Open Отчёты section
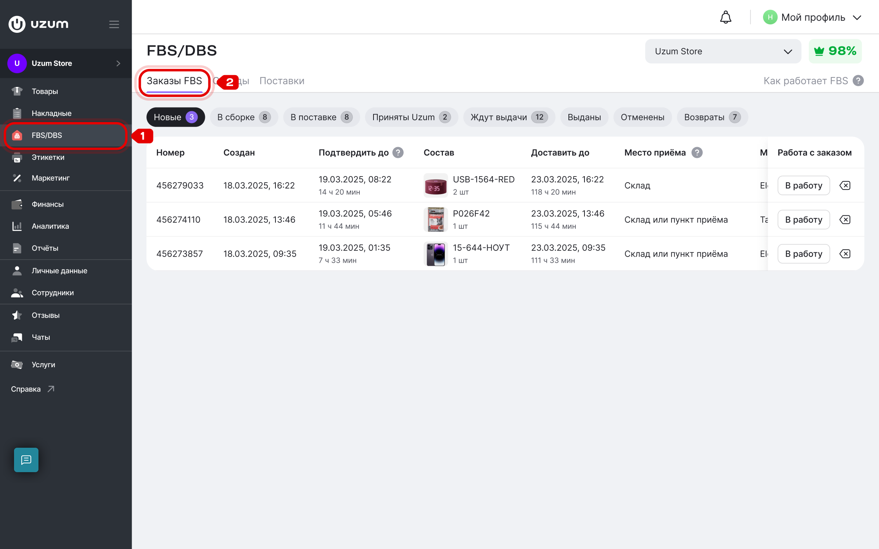 [x=66, y=248]
